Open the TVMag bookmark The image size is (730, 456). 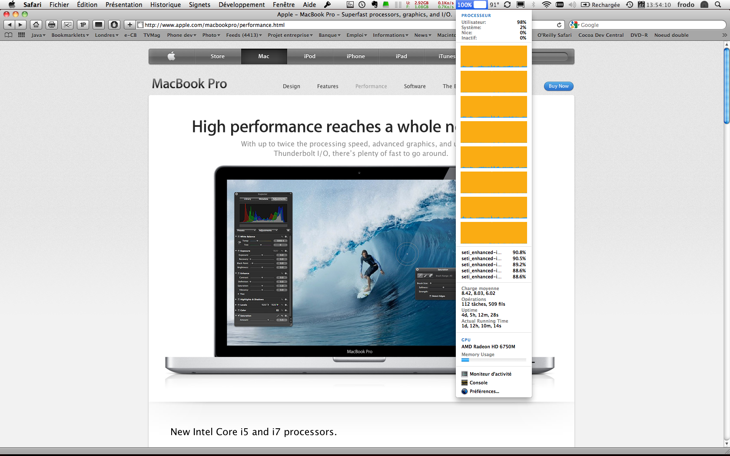(152, 35)
